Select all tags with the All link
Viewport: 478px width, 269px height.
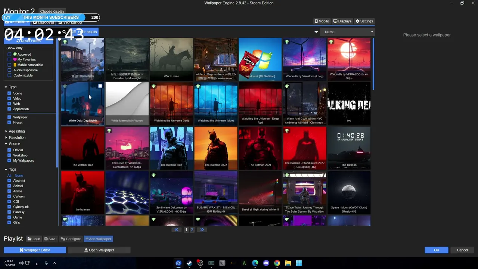tap(9, 176)
